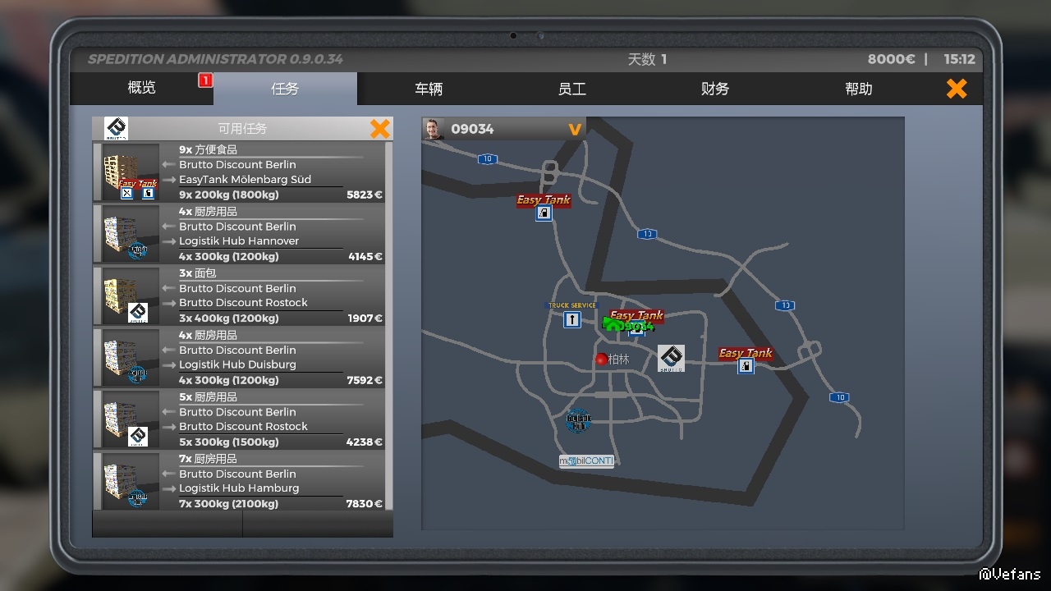This screenshot has width=1051, height=591.
Task: Click the 天数 1 day counter
Action: [x=647, y=59]
